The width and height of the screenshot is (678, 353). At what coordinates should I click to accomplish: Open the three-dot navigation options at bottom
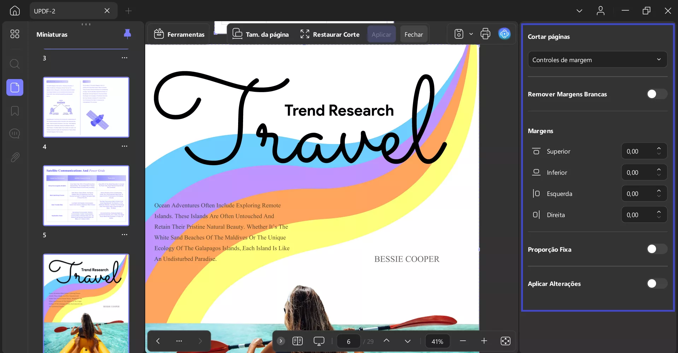[179, 341]
